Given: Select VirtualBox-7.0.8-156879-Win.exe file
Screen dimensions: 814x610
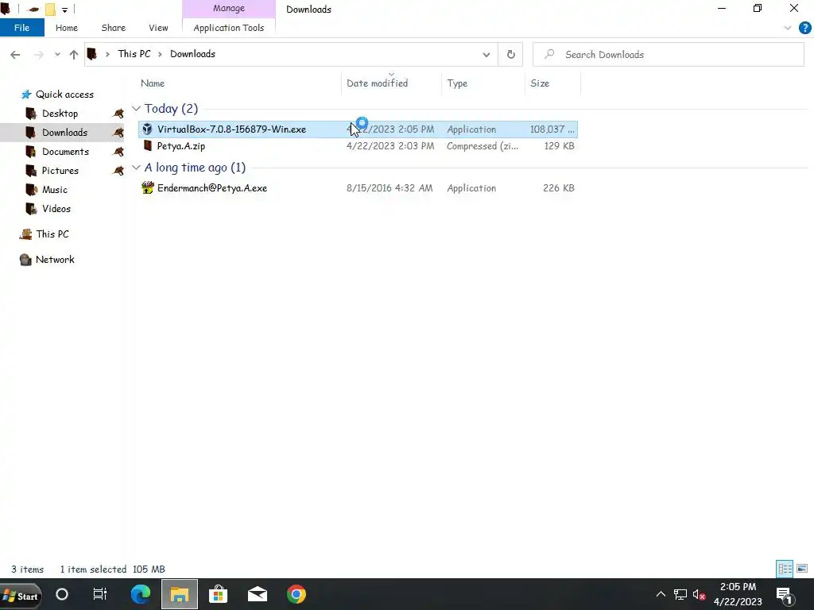Looking at the screenshot, I should (358, 129).
